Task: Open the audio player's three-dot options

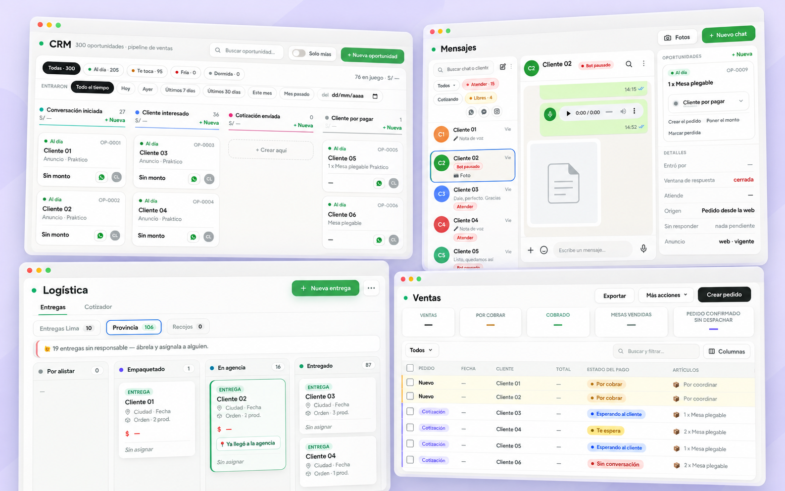Action: (x=634, y=111)
